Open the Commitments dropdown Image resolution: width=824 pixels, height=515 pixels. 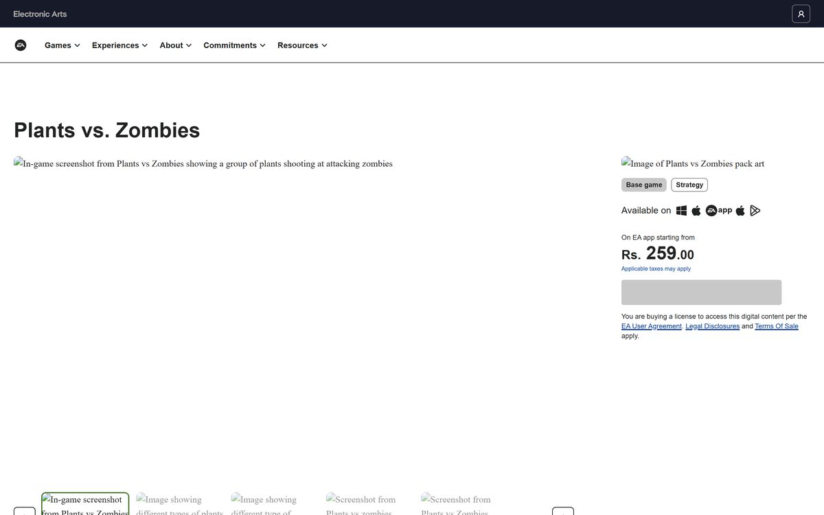pyautogui.click(x=235, y=45)
